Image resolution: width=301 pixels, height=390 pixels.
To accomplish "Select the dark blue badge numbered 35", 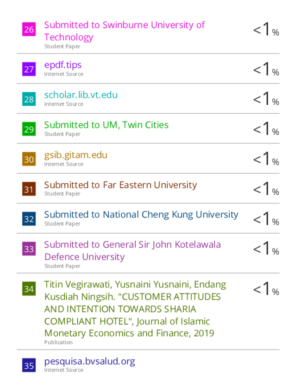I will point(29,365).
